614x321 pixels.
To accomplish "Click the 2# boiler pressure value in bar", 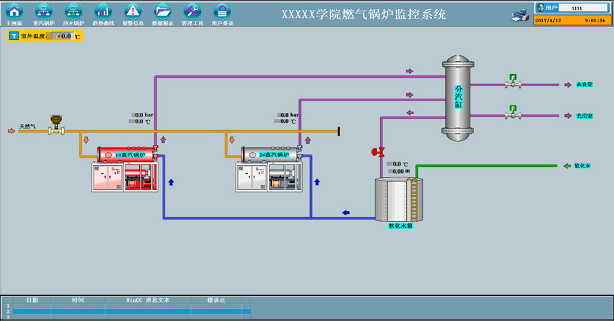I will [x=283, y=115].
